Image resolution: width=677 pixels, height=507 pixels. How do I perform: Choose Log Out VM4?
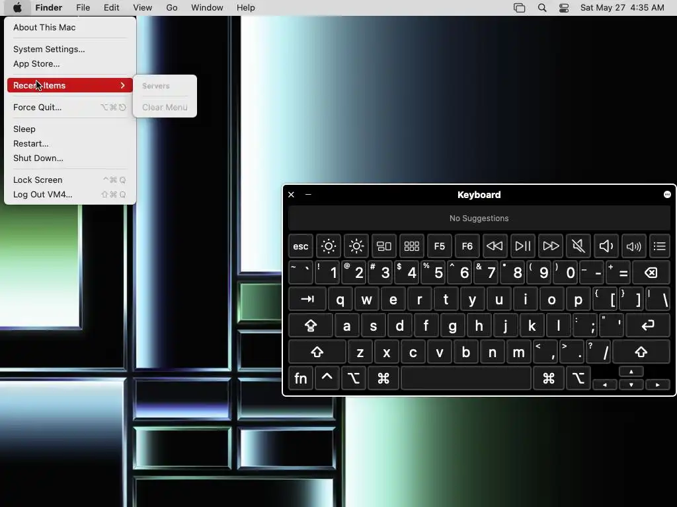point(70,195)
